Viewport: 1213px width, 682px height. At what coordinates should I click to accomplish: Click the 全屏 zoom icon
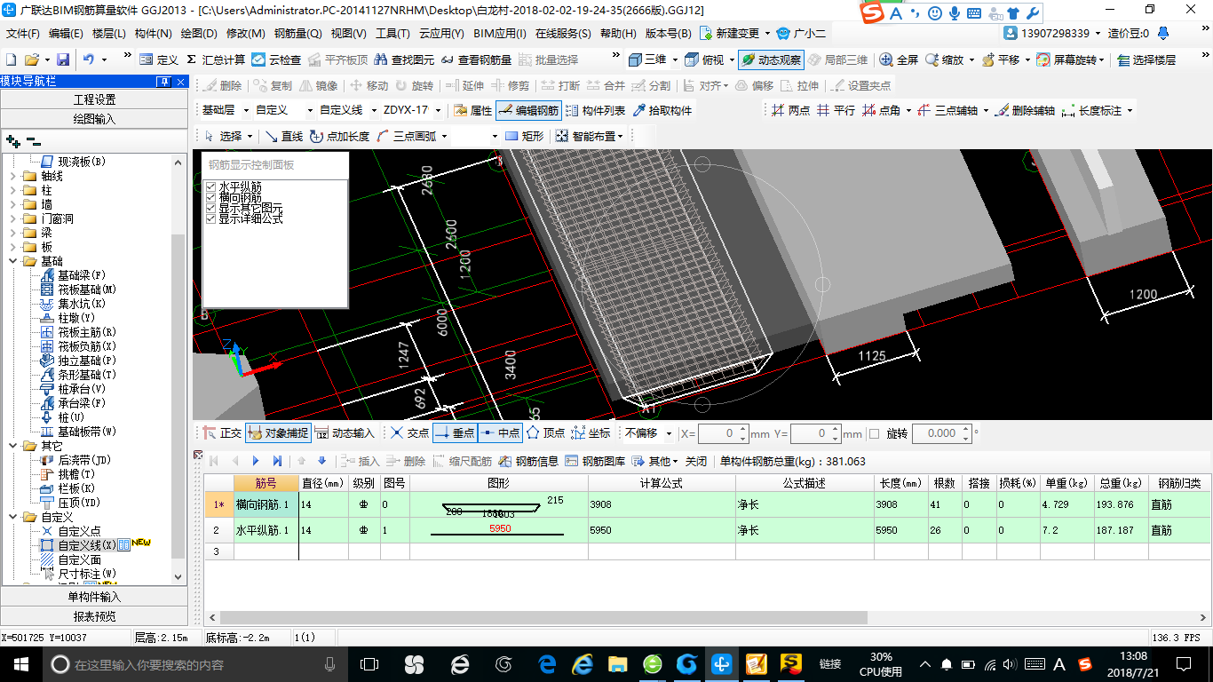point(899,59)
